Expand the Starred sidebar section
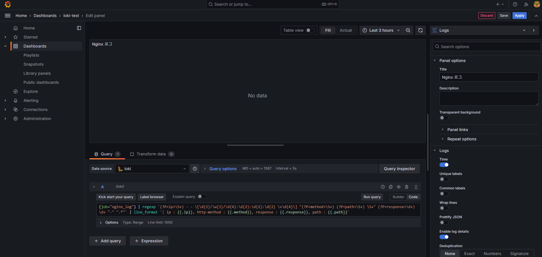 point(5,37)
